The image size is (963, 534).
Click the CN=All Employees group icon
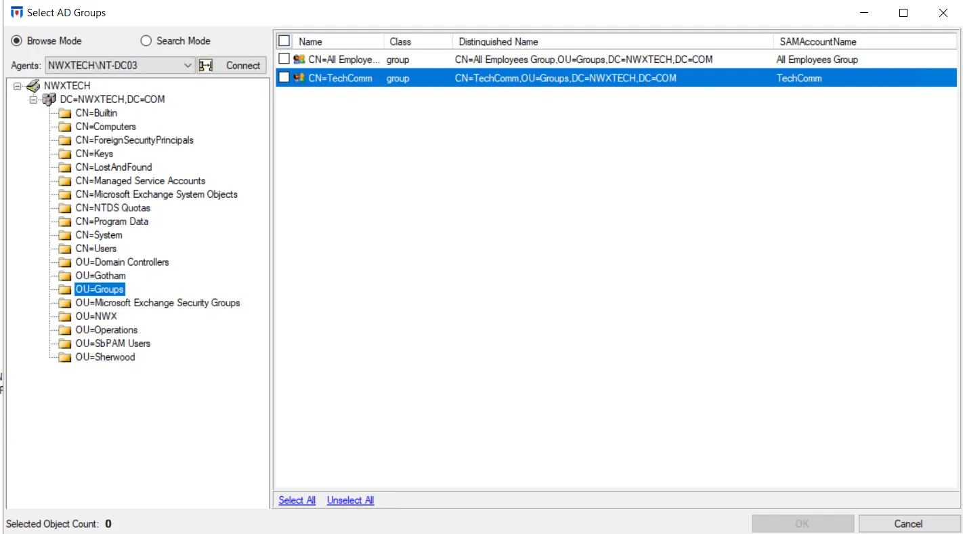(299, 60)
